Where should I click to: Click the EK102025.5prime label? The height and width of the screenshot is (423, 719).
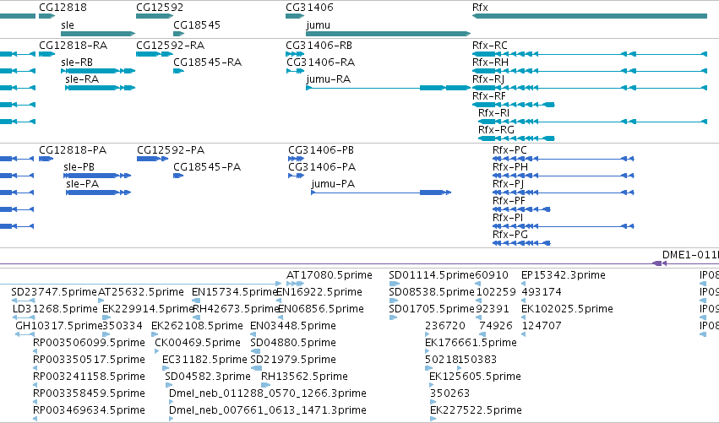567,309
